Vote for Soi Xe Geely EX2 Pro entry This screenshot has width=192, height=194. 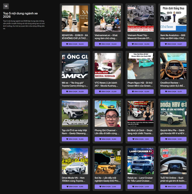point(108,187)
